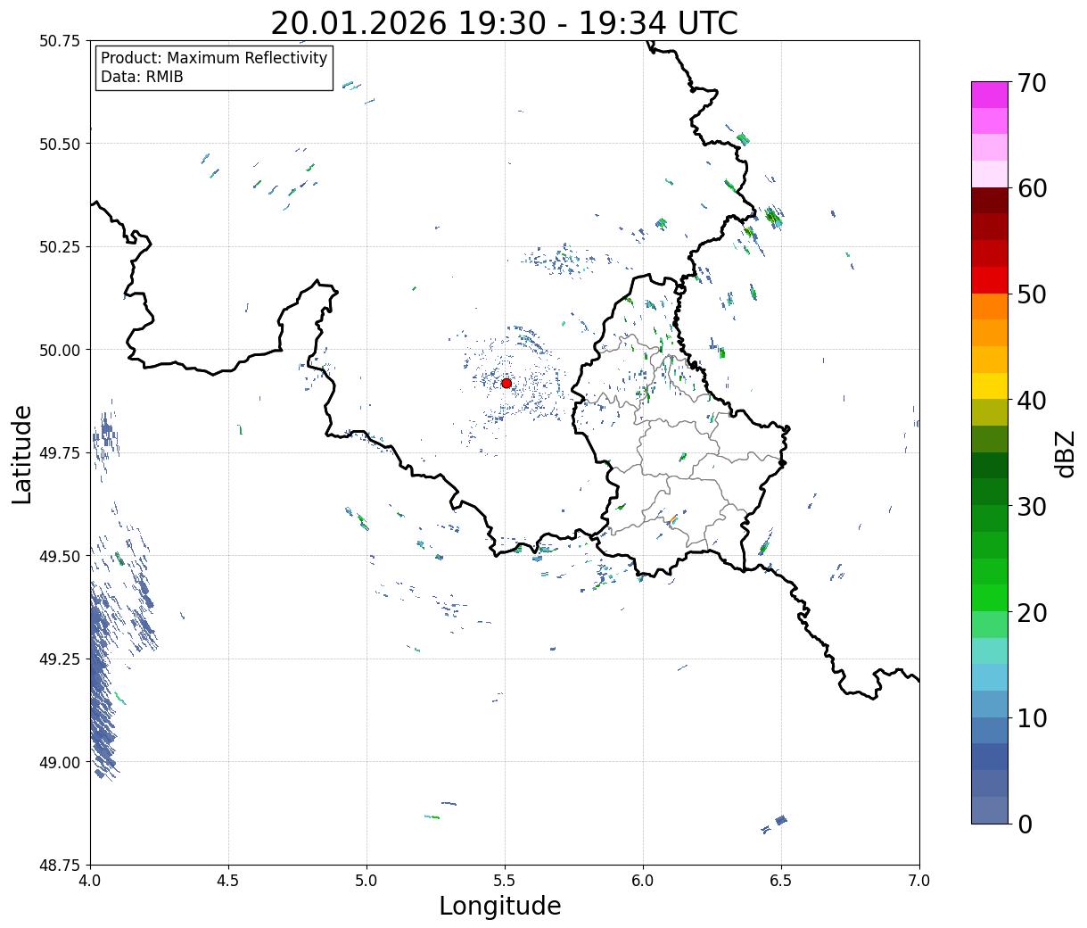Image resolution: width=1087 pixels, height=928 pixels.
Task: Click the "Longitude" axis label
Action: tap(500, 906)
